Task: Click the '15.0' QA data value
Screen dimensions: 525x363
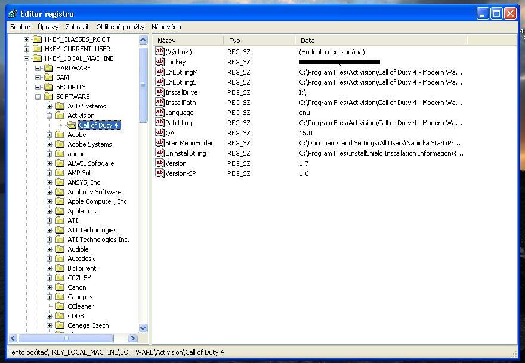Action: tap(305, 133)
